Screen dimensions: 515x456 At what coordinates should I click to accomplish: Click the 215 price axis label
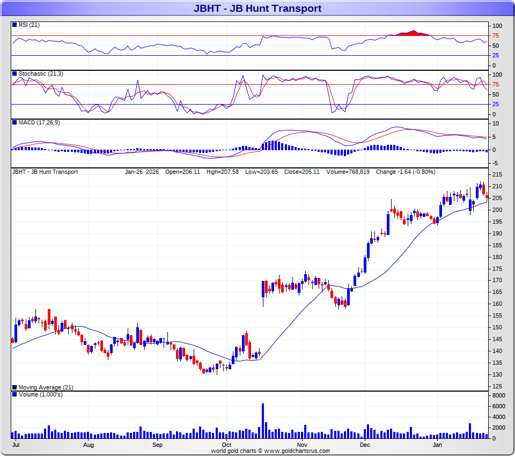pyautogui.click(x=497, y=175)
